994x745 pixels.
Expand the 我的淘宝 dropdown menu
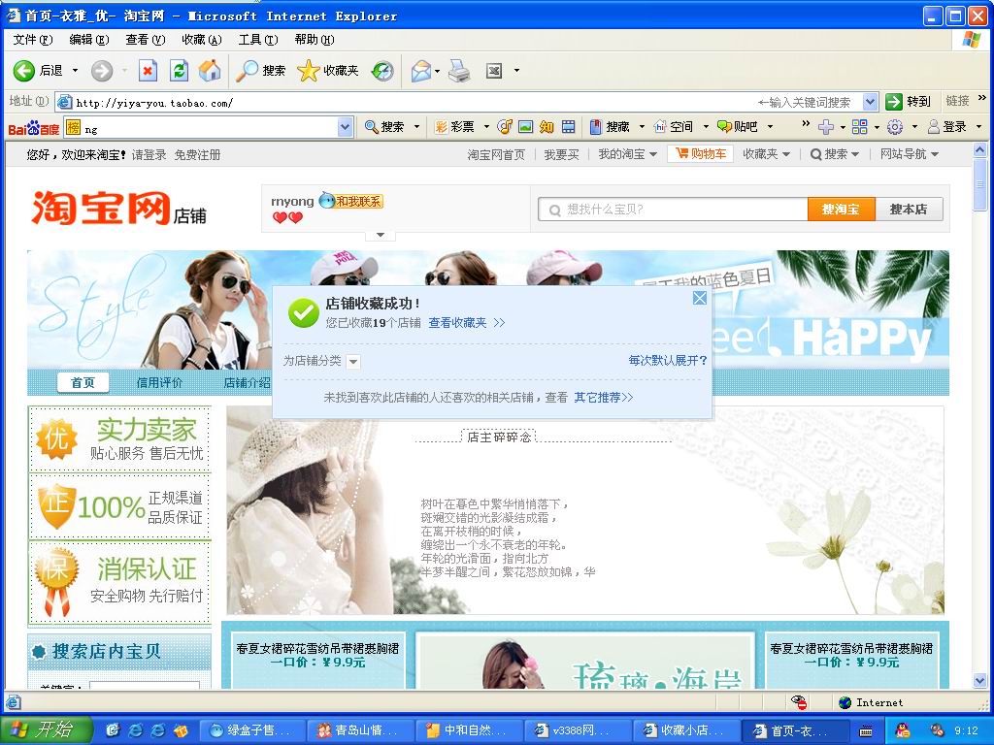653,154
